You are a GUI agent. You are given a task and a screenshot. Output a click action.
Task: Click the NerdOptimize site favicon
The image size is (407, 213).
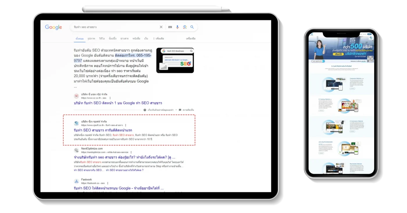click(76, 150)
